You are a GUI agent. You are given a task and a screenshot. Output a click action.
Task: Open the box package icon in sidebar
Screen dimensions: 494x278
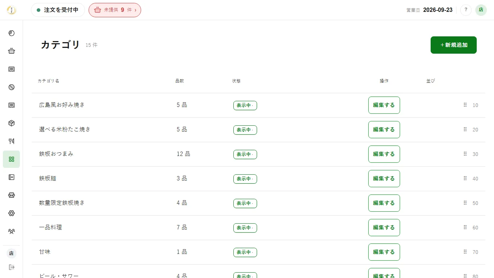(x=12, y=123)
